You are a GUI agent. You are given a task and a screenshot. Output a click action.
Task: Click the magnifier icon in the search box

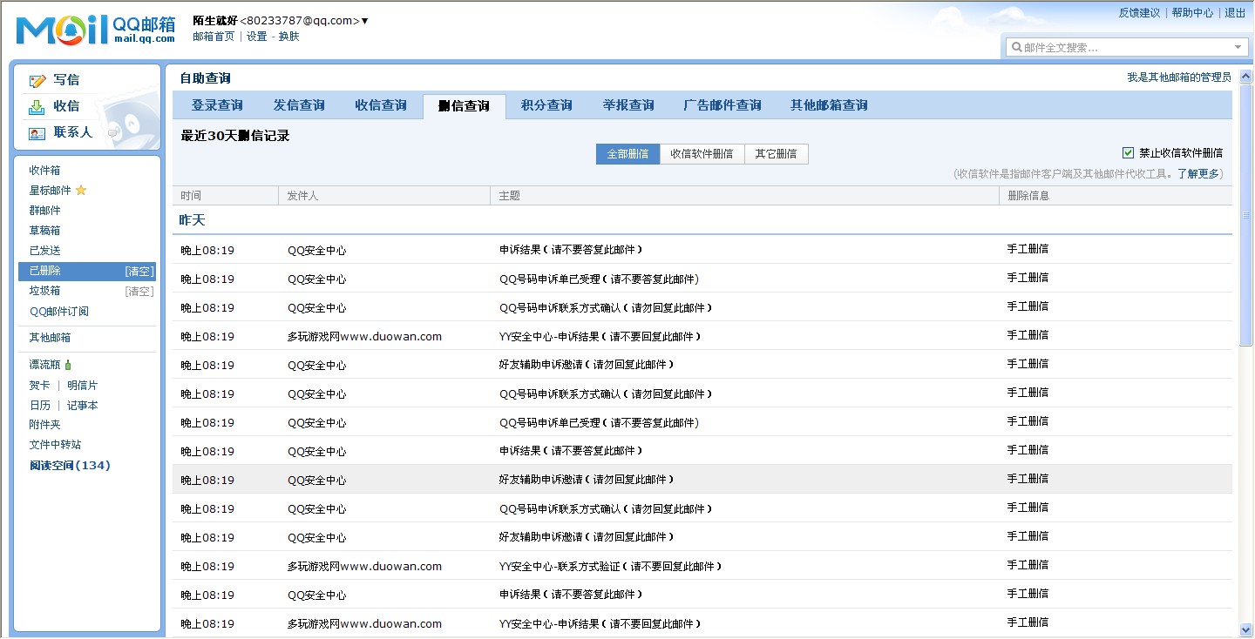click(x=1016, y=46)
